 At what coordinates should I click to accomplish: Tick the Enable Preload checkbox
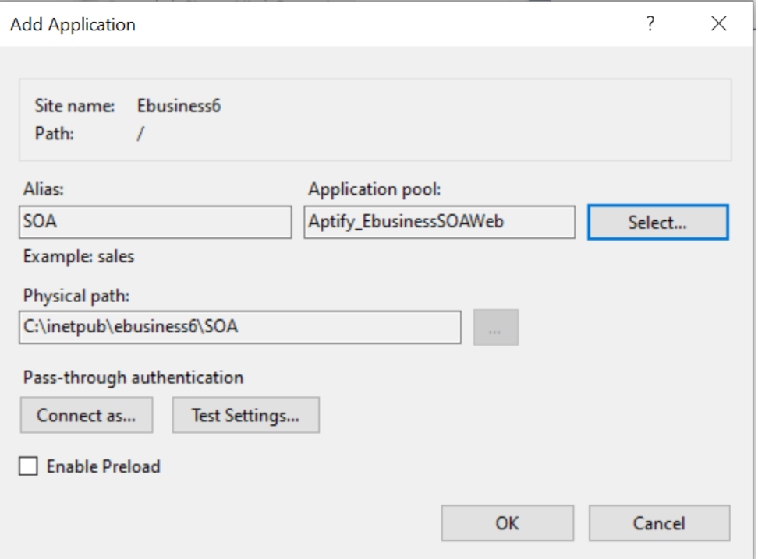tap(28, 466)
